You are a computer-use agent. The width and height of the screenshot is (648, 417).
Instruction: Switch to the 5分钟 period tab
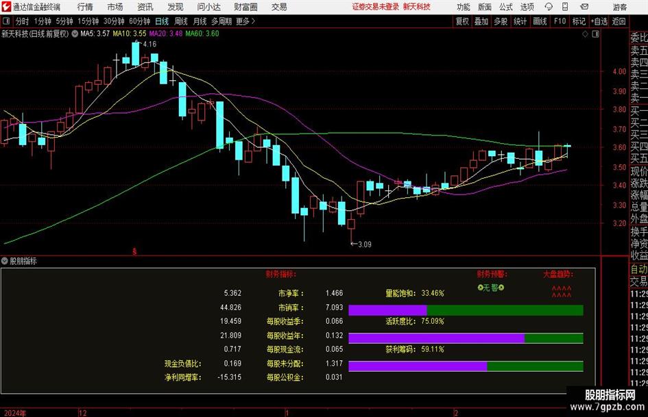pos(64,21)
